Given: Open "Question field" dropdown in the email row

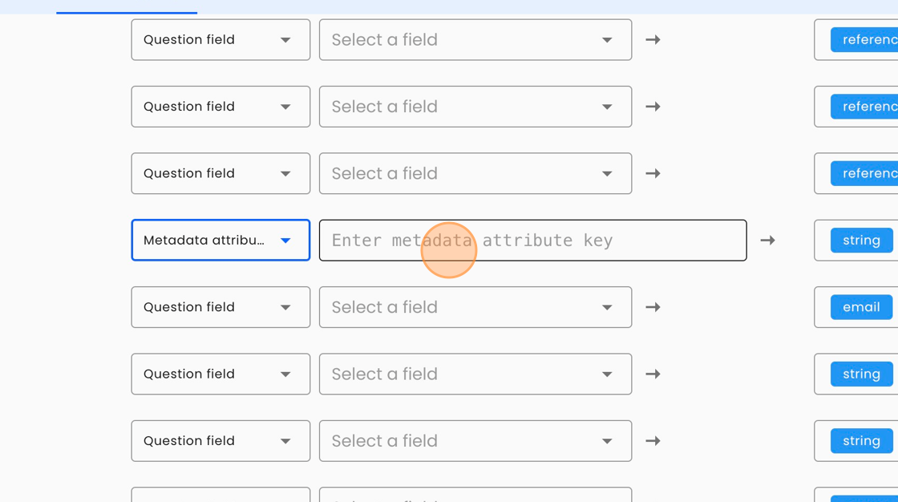Looking at the screenshot, I should tap(220, 307).
